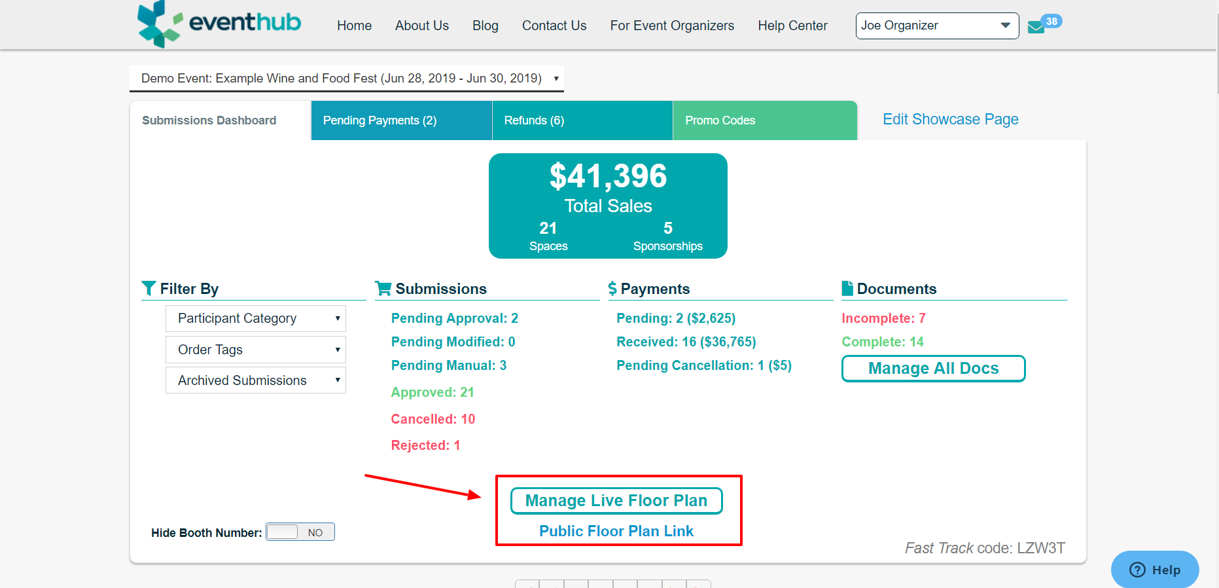Open the Order Tags dropdown
This screenshot has width=1219, height=588.
tap(256, 350)
